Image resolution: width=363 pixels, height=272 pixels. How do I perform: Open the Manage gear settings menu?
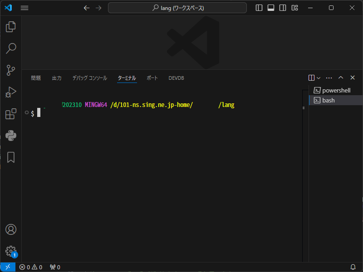point(10,251)
